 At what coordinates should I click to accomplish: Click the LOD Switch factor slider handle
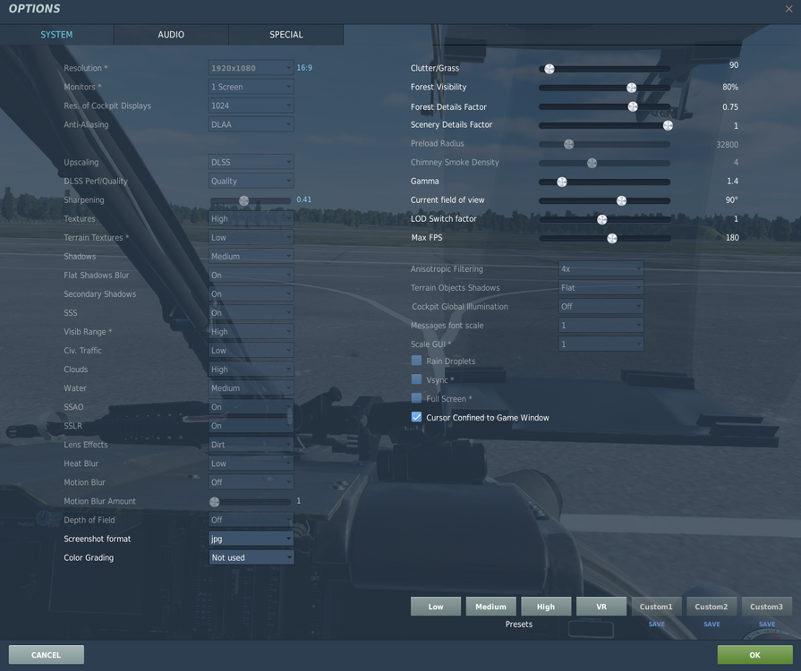coord(602,219)
